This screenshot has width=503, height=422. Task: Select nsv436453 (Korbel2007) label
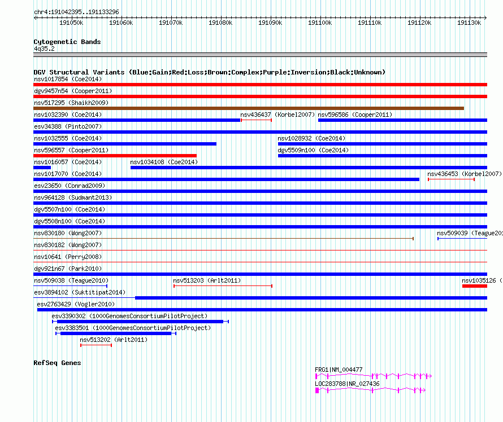[465, 174]
